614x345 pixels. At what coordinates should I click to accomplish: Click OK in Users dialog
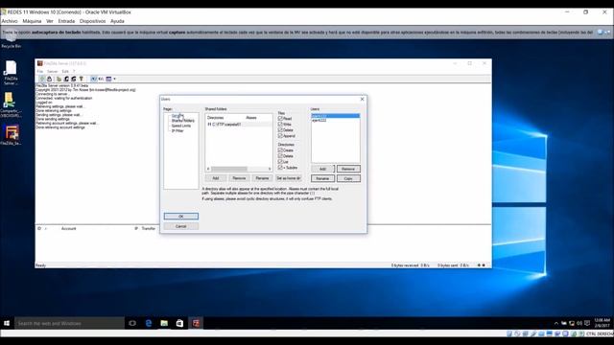181,217
